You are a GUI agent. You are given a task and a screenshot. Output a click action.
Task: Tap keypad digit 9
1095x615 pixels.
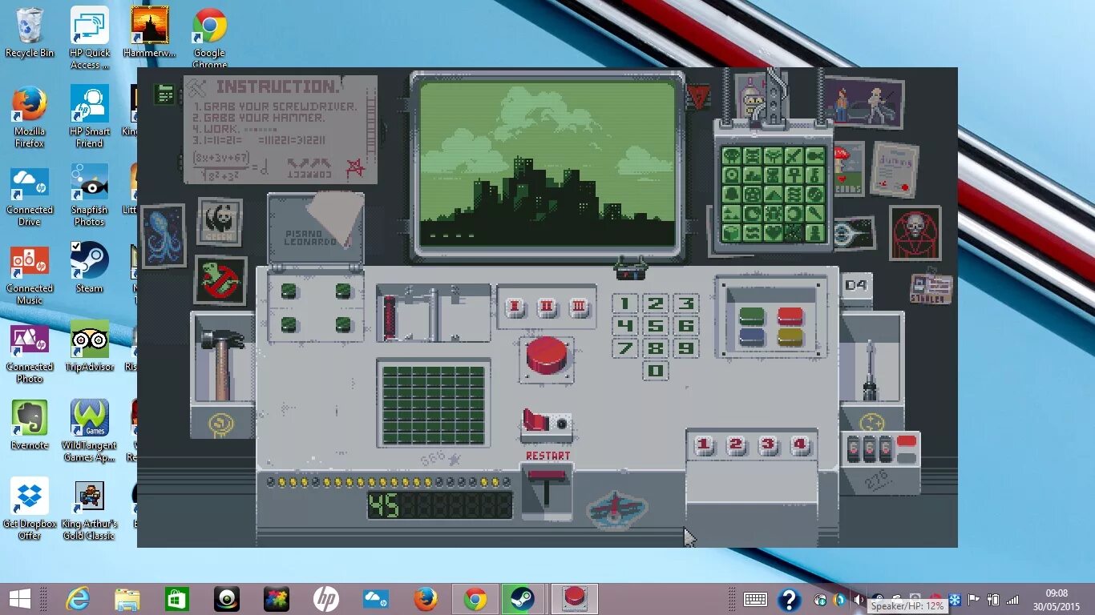point(685,348)
